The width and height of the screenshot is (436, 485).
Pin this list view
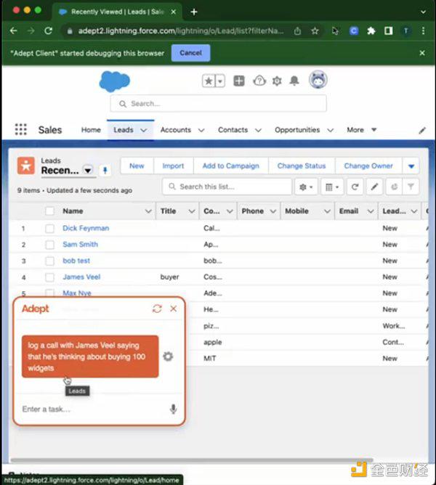coord(105,170)
